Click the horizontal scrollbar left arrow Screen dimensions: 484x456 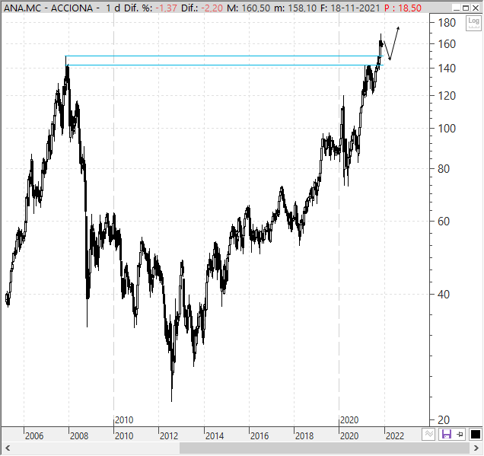(x=8, y=448)
